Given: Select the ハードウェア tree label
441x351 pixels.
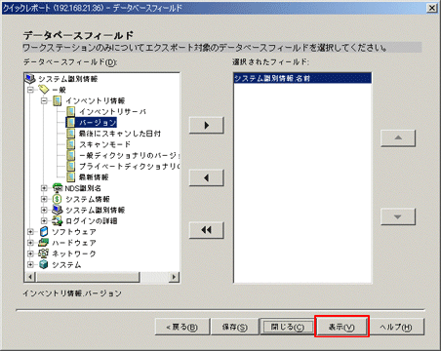Looking at the screenshot, I should coord(74,243).
